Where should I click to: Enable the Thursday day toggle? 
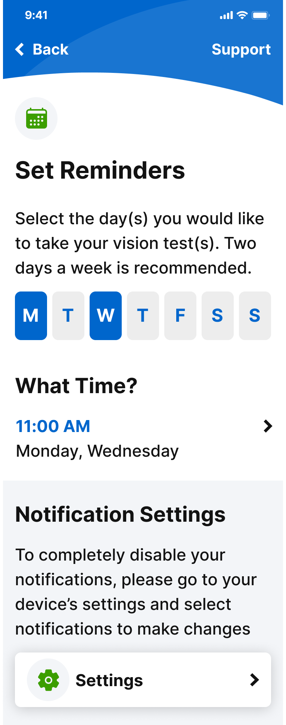pos(143,316)
